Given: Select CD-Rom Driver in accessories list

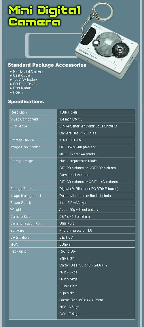Looking at the screenshot, I should tap(25, 84).
